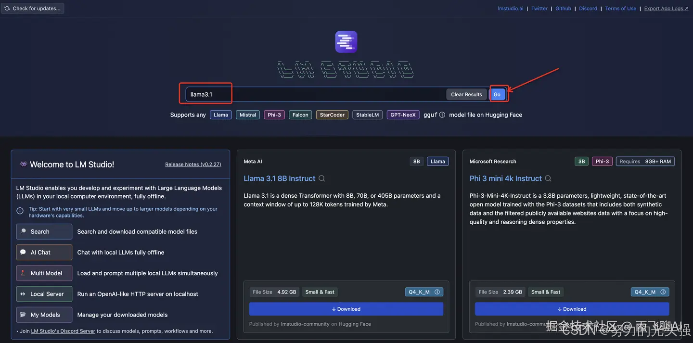Click the Requires 8GB+ RAM badge
Image resolution: width=693 pixels, height=343 pixels.
click(x=645, y=162)
